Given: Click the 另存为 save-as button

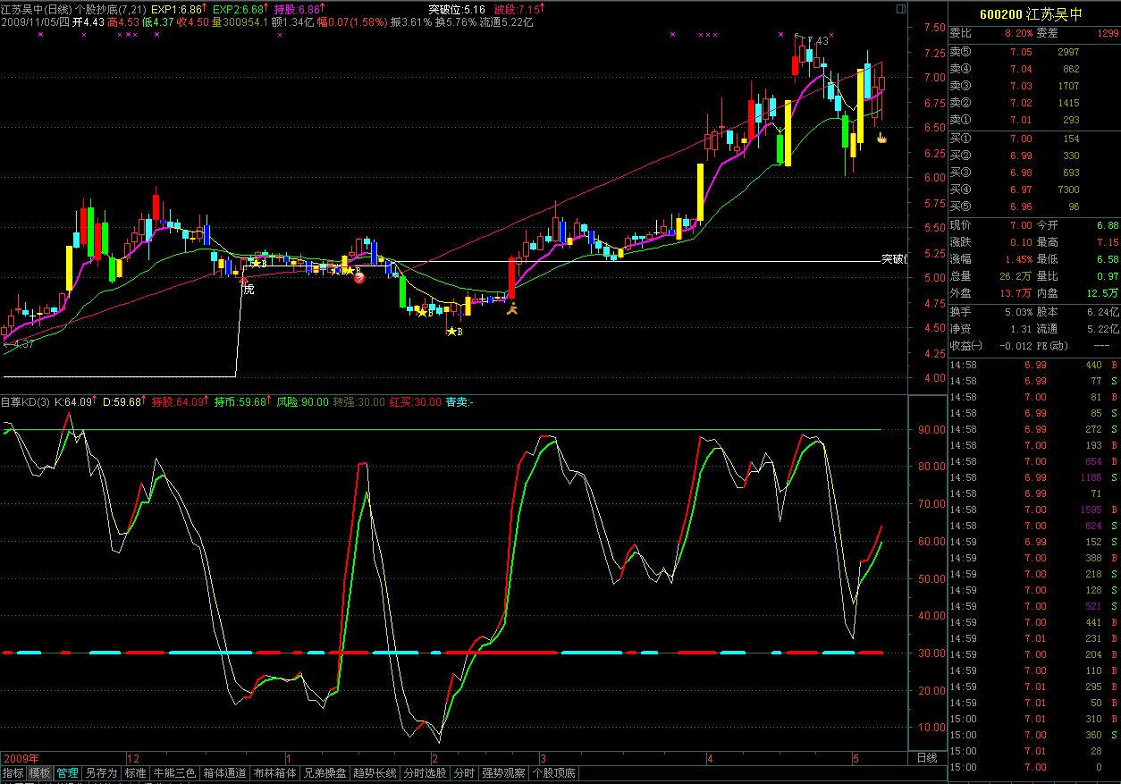Looking at the screenshot, I should pos(101,773).
